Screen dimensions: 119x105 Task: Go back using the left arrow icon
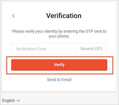coord(13,16)
